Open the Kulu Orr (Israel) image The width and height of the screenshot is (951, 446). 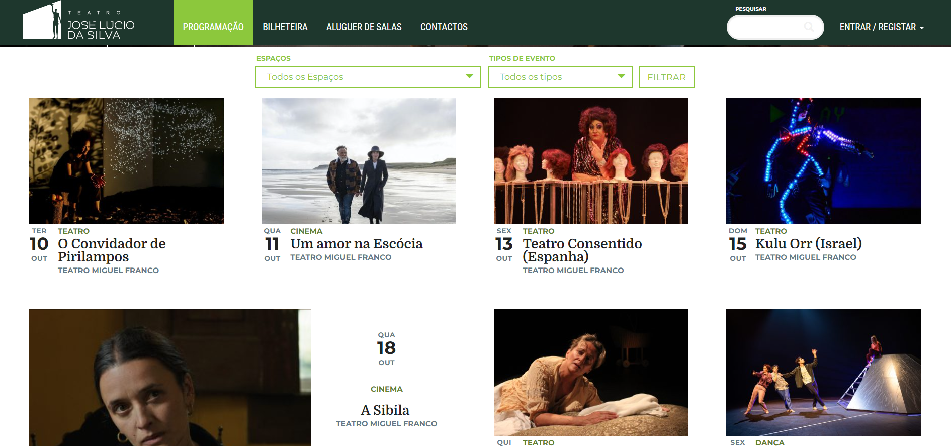click(x=824, y=160)
